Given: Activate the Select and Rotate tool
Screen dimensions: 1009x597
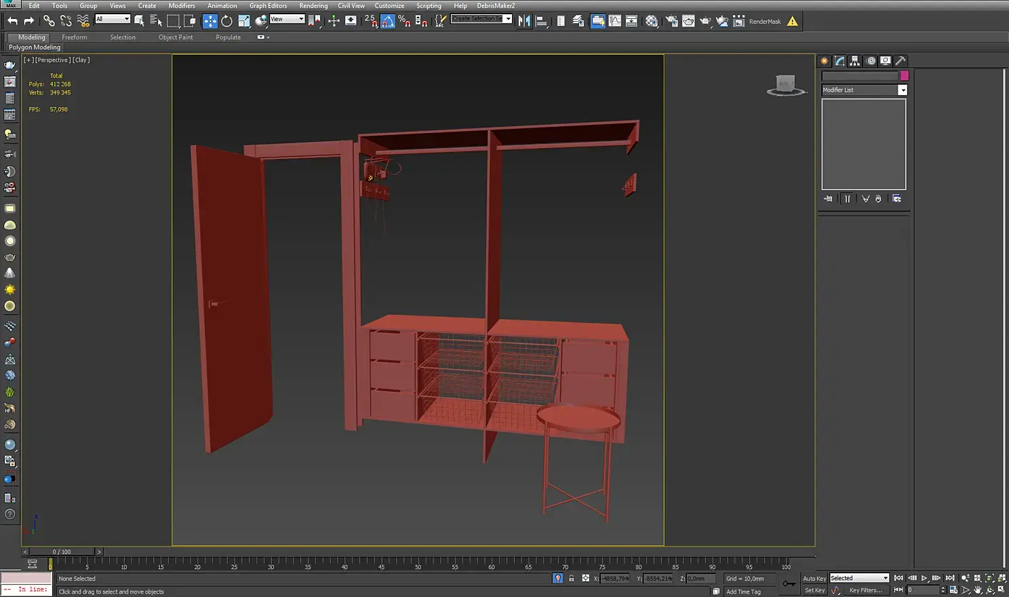Looking at the screenshot, I should click(x=226, y=21).
